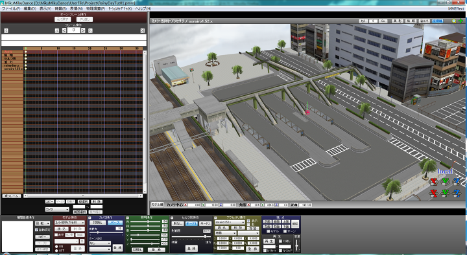Toggle the auto-setting checkbox in interpolation panel
The height and width of the screenshot is (255, 467).
tap(36, 230)
